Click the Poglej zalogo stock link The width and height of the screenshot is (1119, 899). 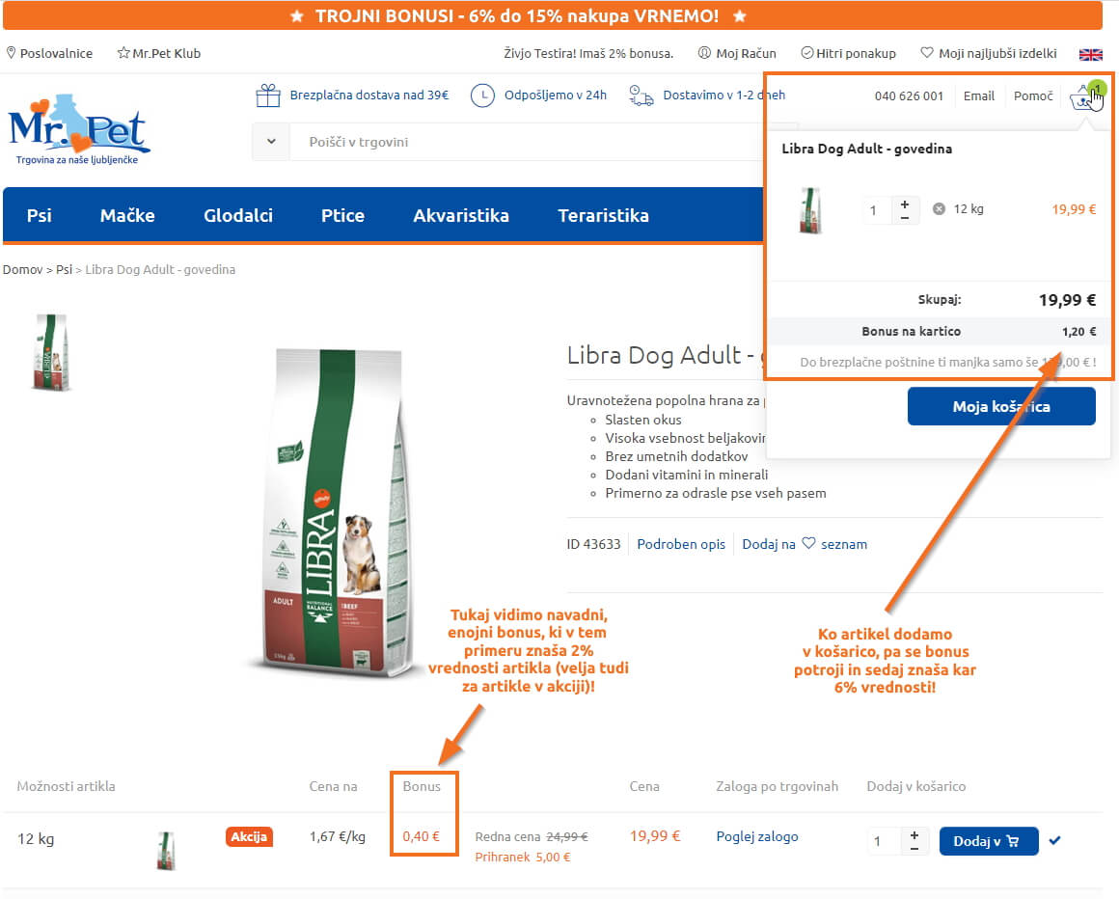pyautogui.click(x=757, y=836)
